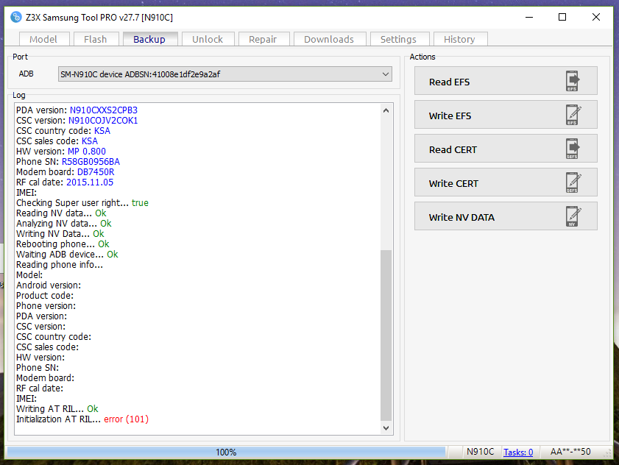Click the Write NV DATA button label

pos(461,218)
